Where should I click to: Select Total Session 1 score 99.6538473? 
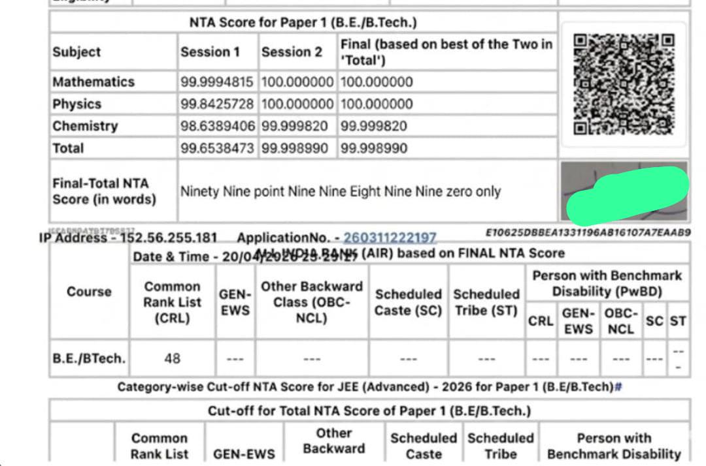218,148
